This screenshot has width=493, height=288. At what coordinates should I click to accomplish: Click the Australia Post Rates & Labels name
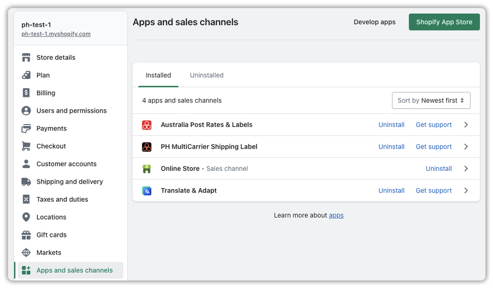coord(207,125)
